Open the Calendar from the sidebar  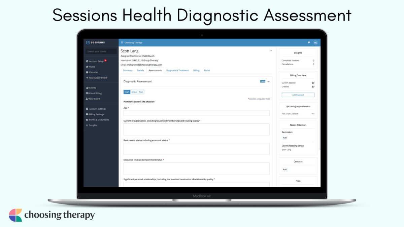[93, 72]
